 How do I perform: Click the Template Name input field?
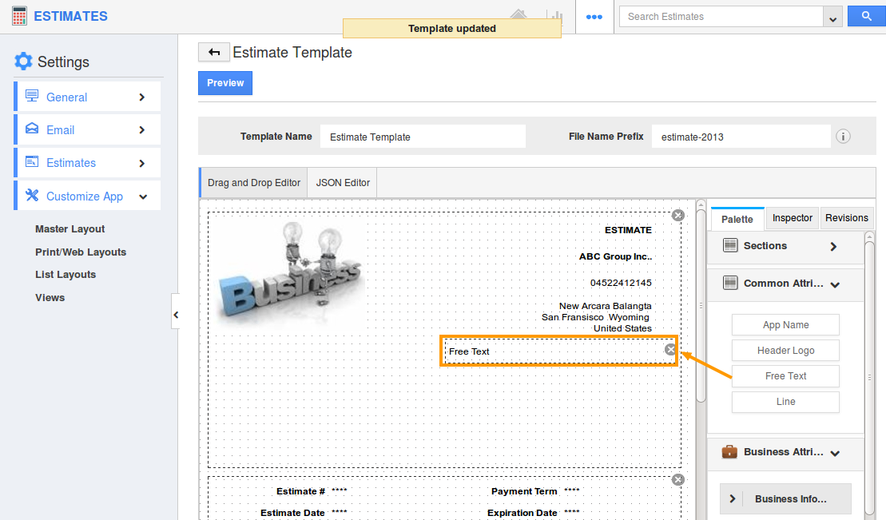click(x=423, y=137)
